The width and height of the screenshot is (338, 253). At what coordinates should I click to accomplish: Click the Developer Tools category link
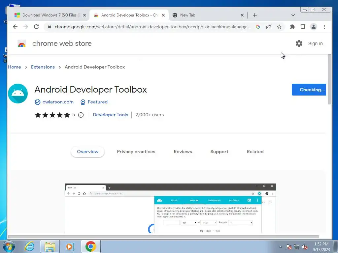tap(110, 115)
